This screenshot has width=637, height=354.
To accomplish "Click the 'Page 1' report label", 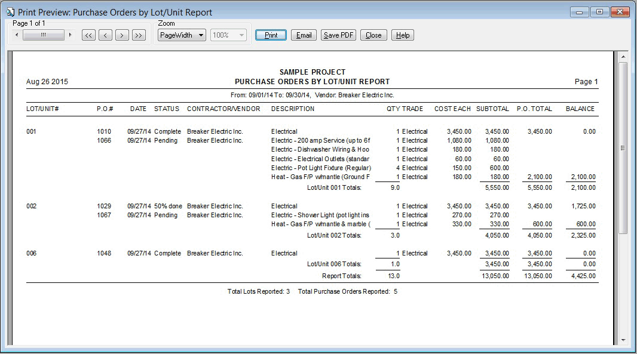I will (586, 82).
